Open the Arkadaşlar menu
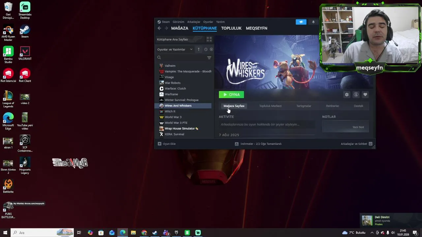This screenshot has width=422, height=237. coord(194,22)
